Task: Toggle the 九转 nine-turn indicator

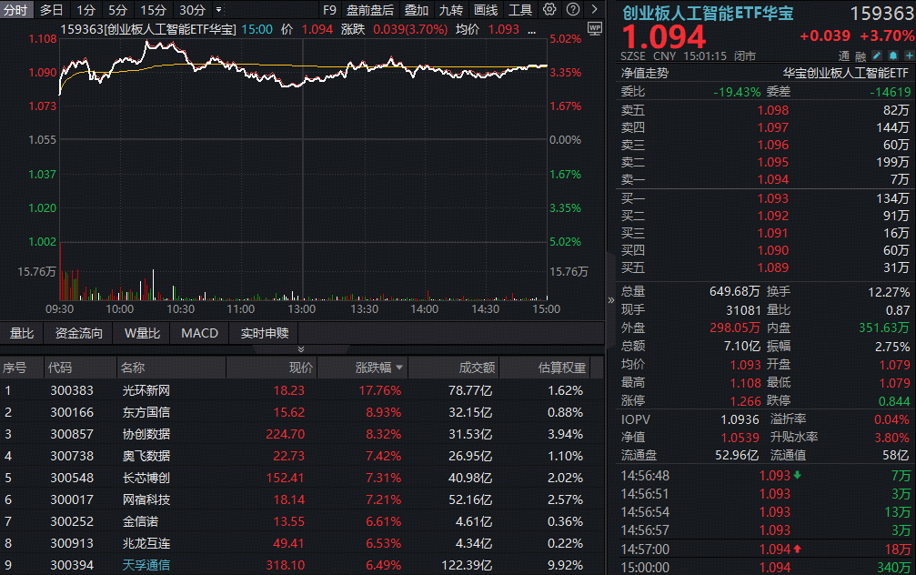Action: [451, 10]
